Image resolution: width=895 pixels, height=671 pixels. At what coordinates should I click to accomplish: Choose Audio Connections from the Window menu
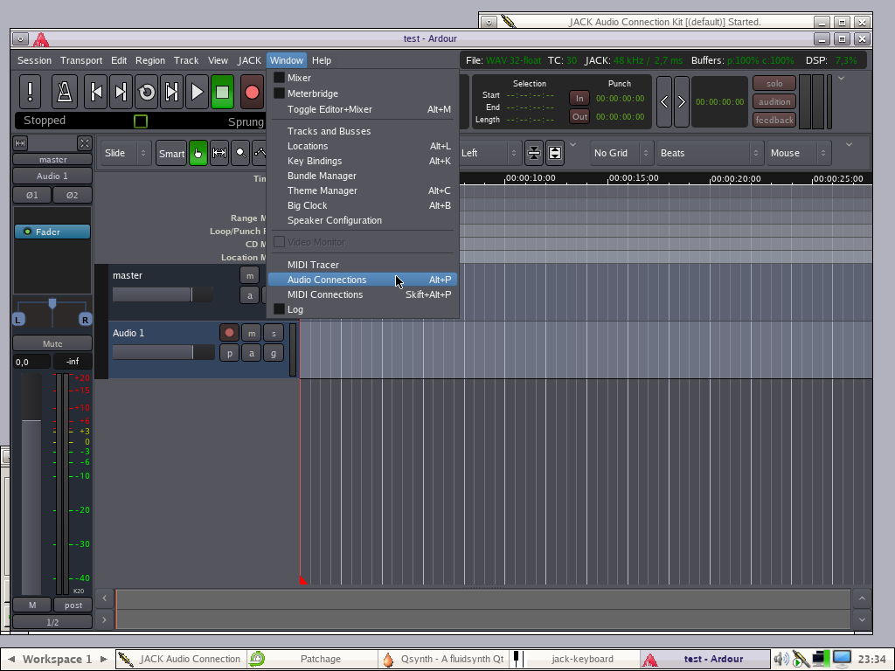pyautogui.click(x=363, y=280)
